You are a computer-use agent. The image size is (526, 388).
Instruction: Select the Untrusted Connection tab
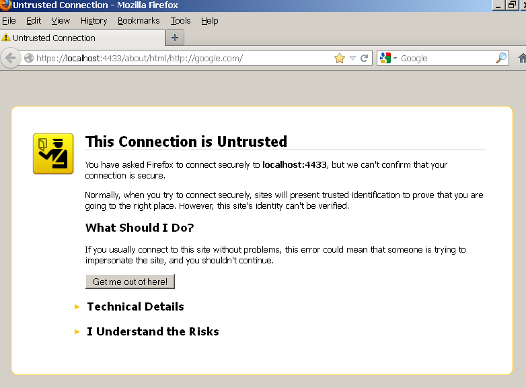coord(81,38)
